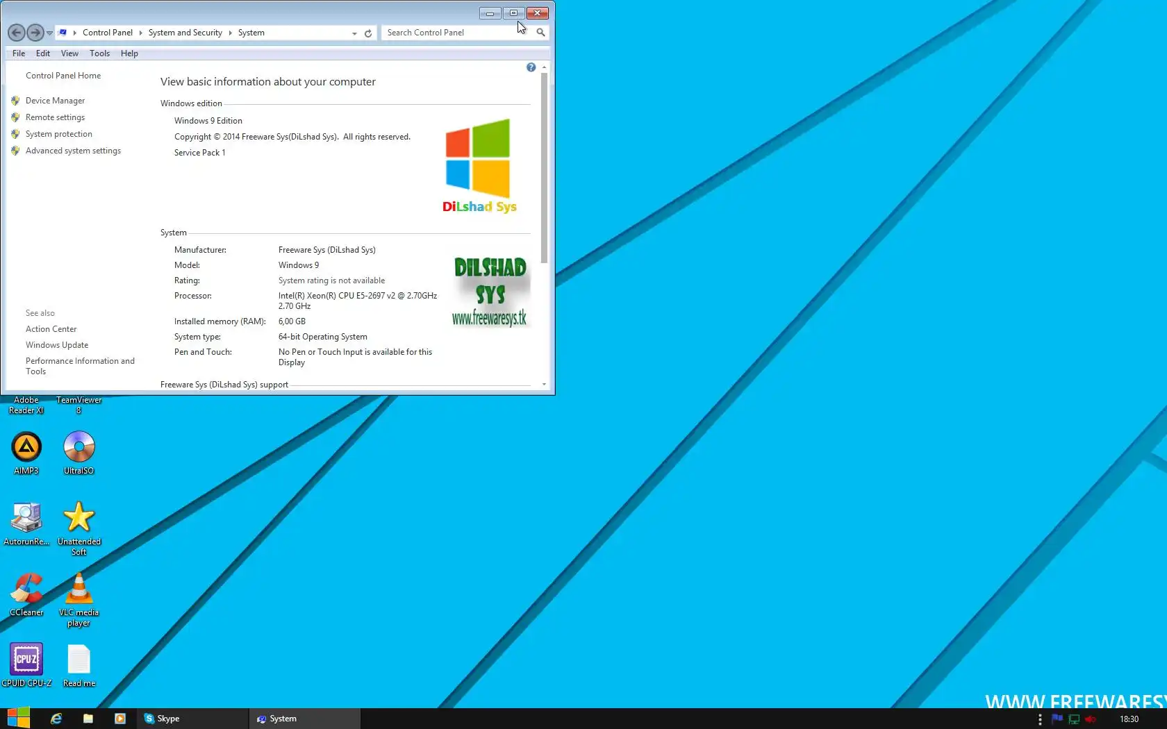Viewport: 1167px width, 729px height.
Task: Click the DILSHAD SYS freewaresys.tk logo
Action: coord(490,292)
